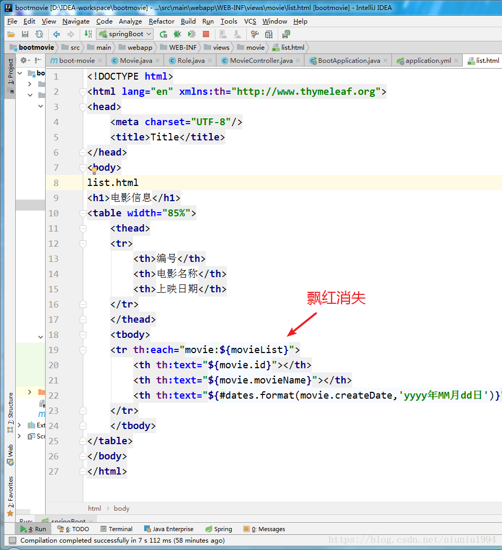Viewport: 502px width, 550px height.
Task: Open the Spring tool window
Action: click(x=219, y=529)
